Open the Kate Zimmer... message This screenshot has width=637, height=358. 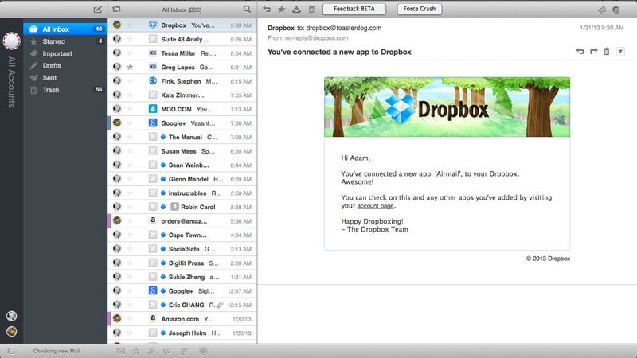click(x=182, y=95)
